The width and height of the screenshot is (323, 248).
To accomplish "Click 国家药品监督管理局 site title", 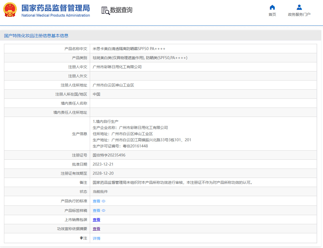I will 55,7.
